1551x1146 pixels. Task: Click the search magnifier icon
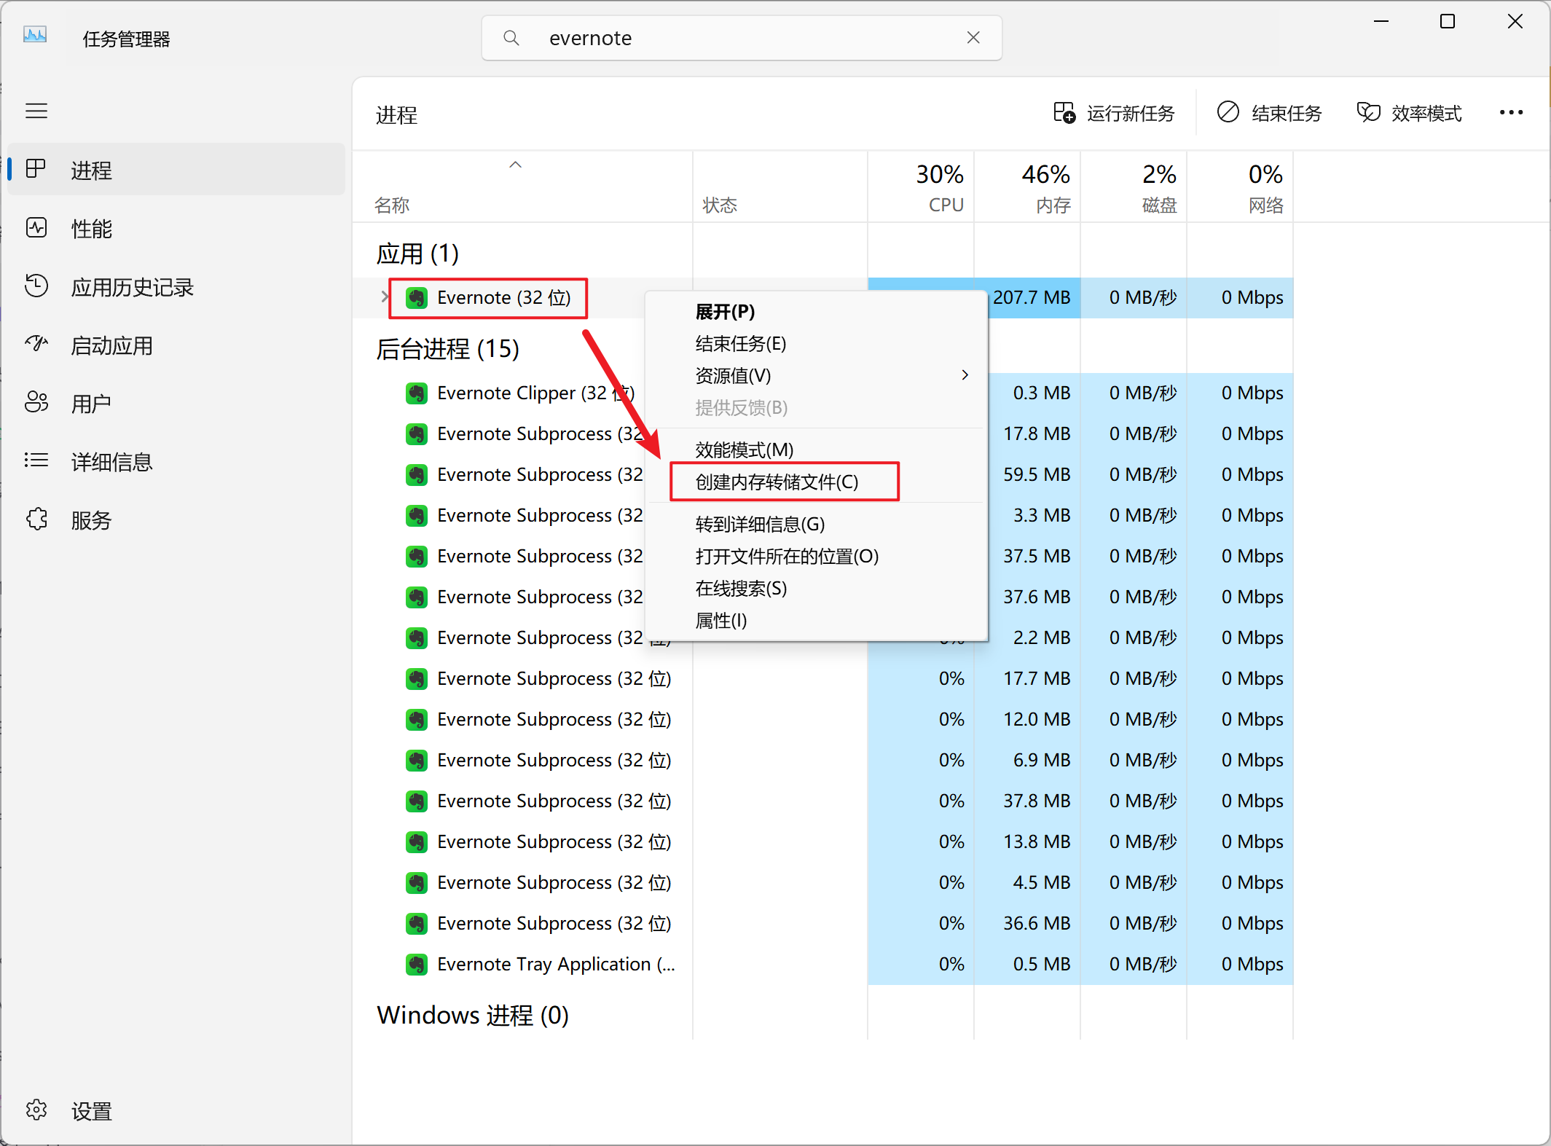(x=511, y=38)
